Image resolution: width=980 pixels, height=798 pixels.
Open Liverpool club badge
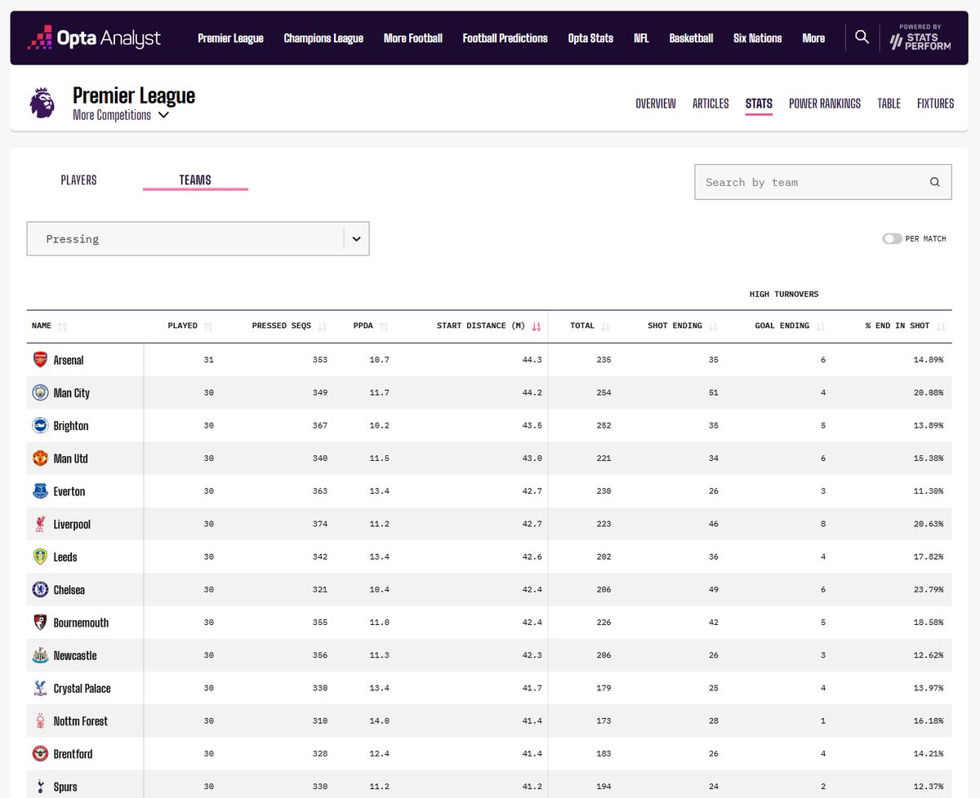click(40, 524)
